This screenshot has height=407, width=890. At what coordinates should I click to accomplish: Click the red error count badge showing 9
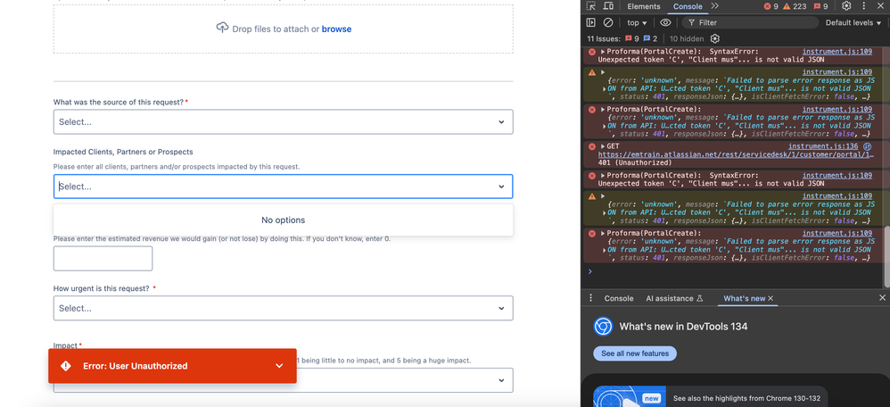coord(771,6)
